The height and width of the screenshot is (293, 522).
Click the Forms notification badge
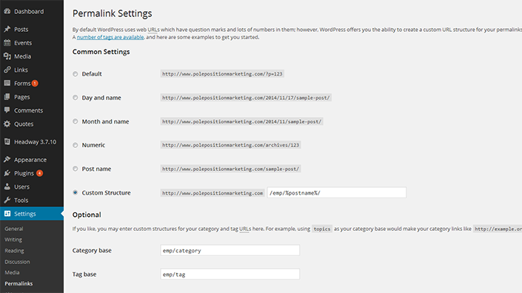click(35, 83)
